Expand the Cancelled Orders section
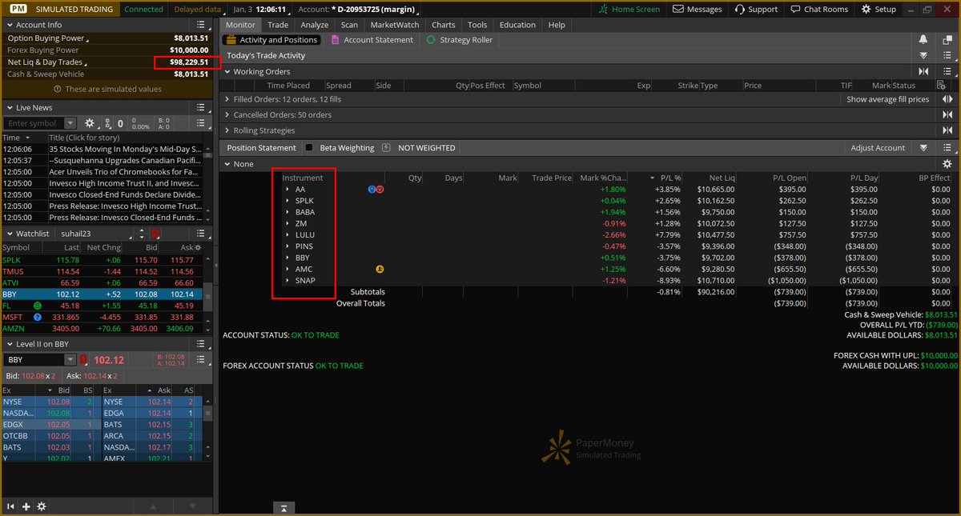 [227, 114]
